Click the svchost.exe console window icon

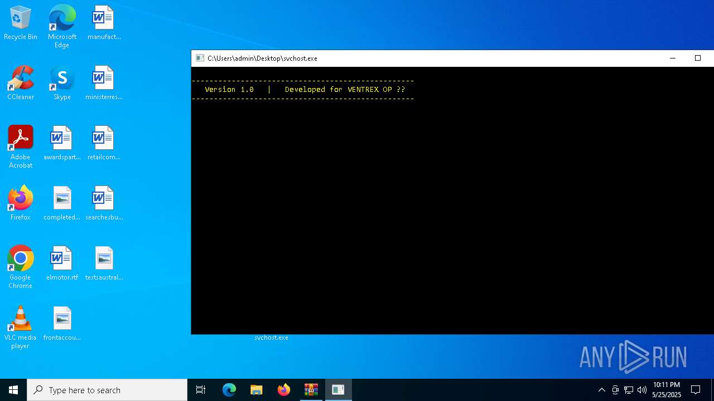click(200, 58)
